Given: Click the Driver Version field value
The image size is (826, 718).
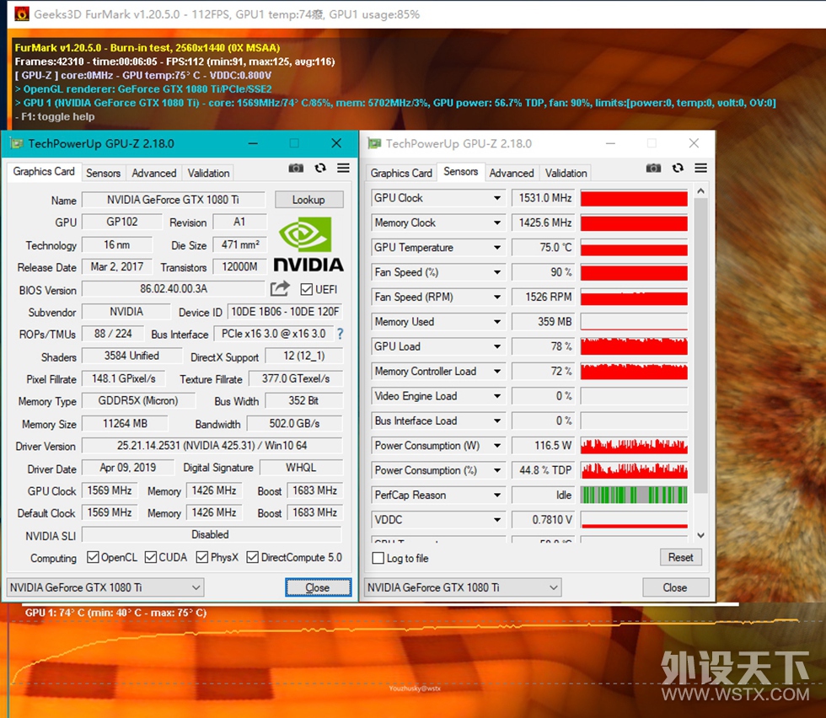Looking at the screenshot, I should tap(212, 446).
